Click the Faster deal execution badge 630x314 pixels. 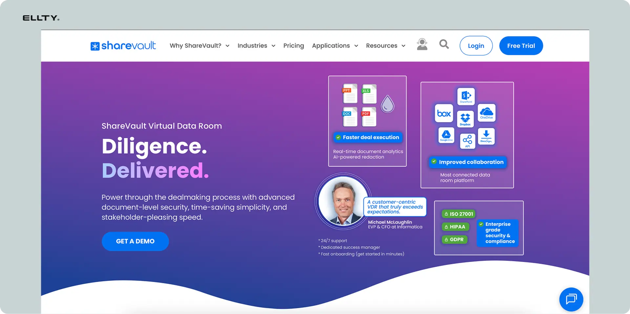tap(368, 138)
